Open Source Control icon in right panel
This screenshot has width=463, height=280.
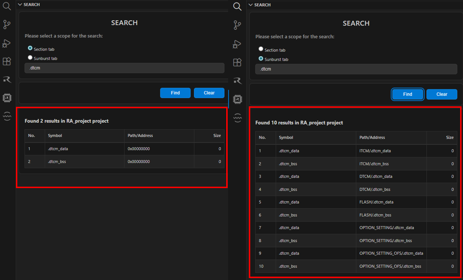[x=237, y=25]
